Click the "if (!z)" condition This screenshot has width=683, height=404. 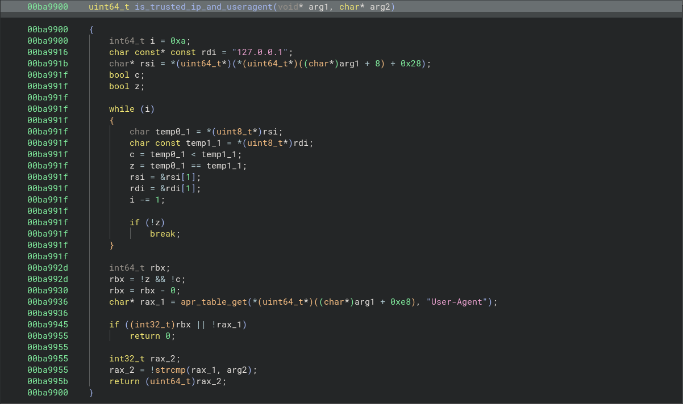[x=147, y=222]
